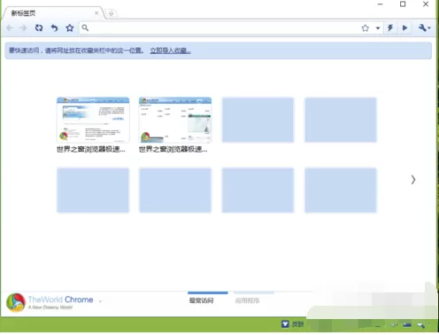Maximize the browser window

[x=403, y=4]
